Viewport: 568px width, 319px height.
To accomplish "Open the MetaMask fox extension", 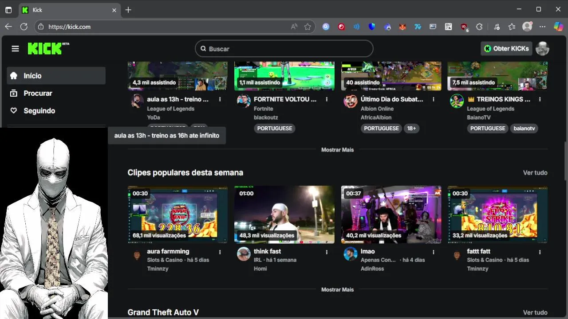I will coord(402,27).
